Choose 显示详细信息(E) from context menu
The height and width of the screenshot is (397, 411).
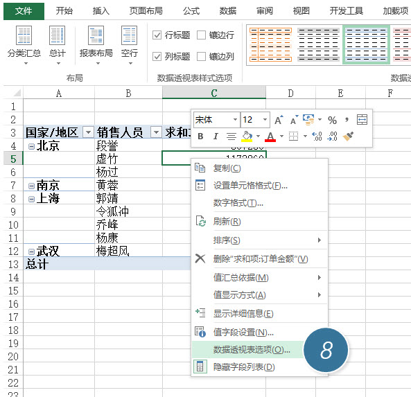point(259,314)
